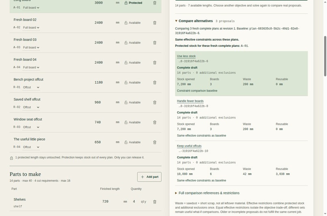
Task: Protect the Saved shelf offcut
Action: (132, 103)
